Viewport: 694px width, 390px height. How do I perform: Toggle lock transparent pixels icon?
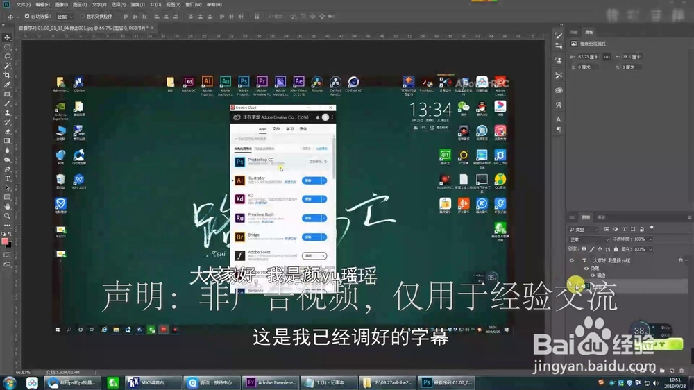(584, 249)
